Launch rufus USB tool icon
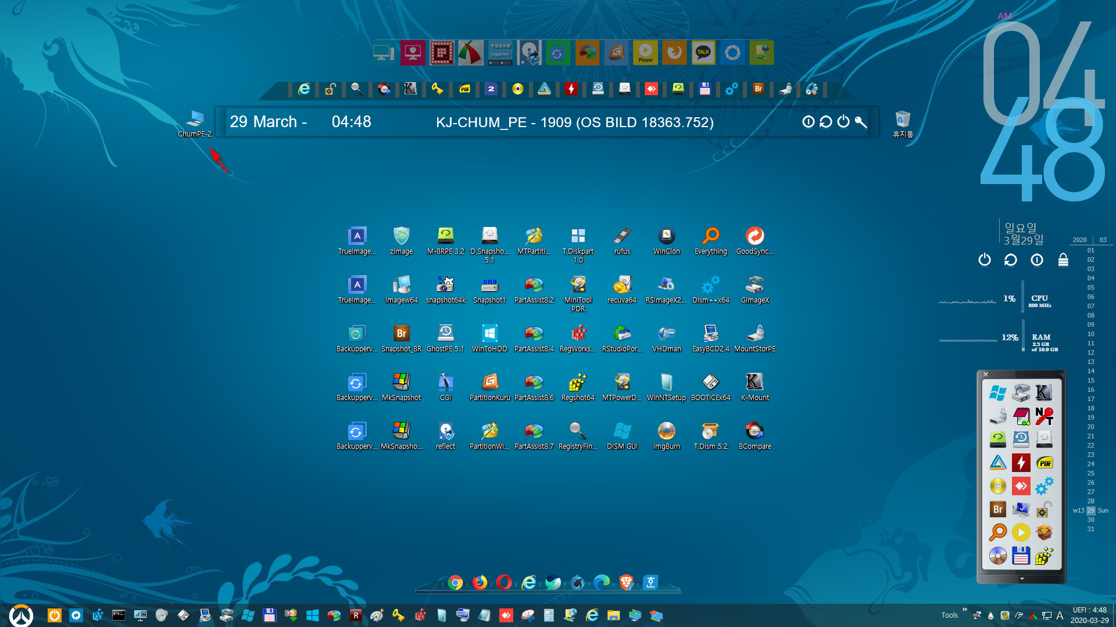Image resolution: width=1116 pixels, height=627 pixels. (x=622, y=240)
